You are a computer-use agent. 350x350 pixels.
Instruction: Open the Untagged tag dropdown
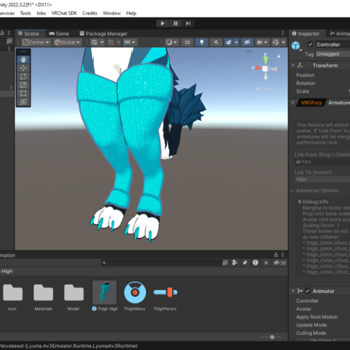point(332,54)
